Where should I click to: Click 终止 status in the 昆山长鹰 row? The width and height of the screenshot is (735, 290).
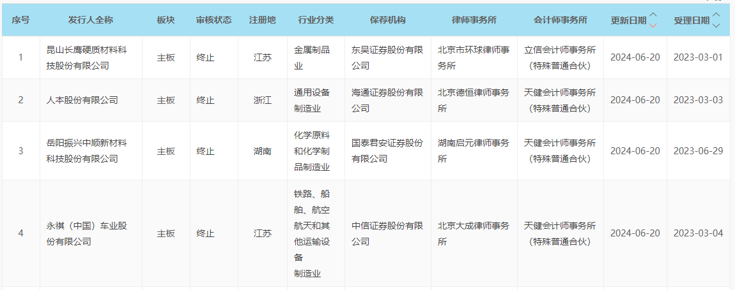tap(205, 57)
